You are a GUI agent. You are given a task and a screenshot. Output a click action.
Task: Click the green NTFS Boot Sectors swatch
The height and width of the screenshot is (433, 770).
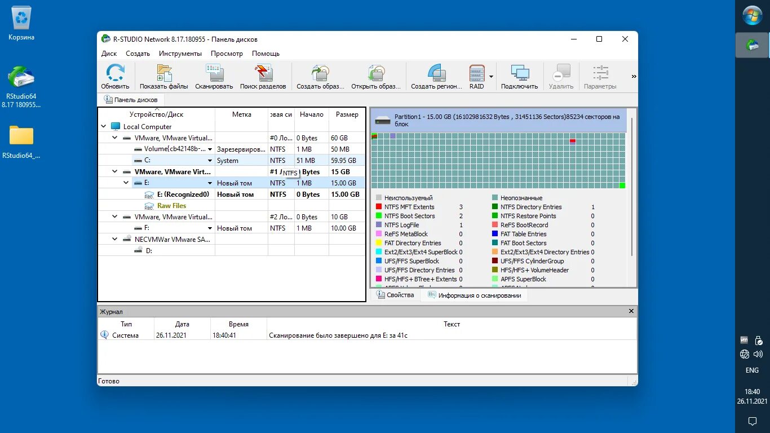tap(379, 216)
